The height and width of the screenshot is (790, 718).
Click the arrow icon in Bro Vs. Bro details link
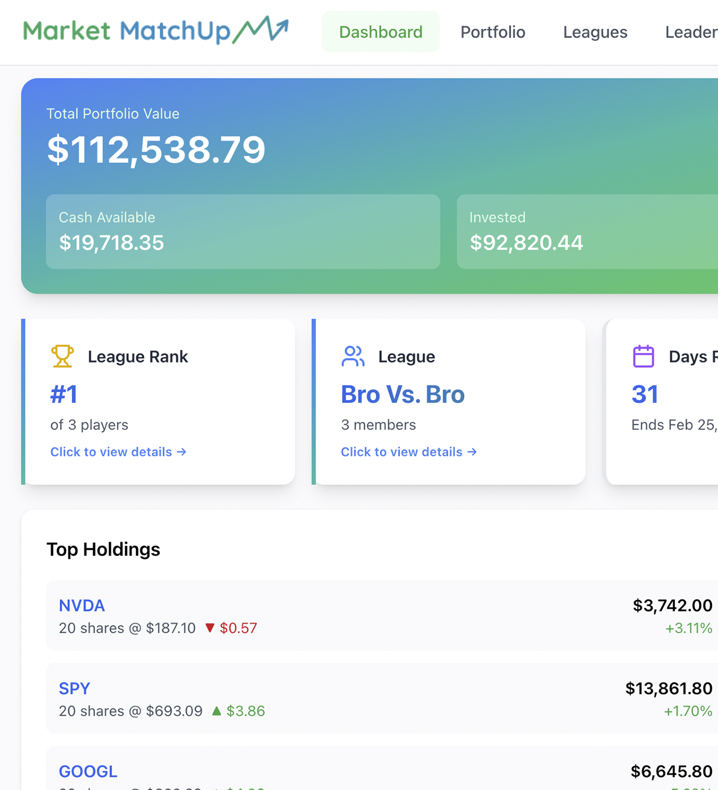point(473,452)
